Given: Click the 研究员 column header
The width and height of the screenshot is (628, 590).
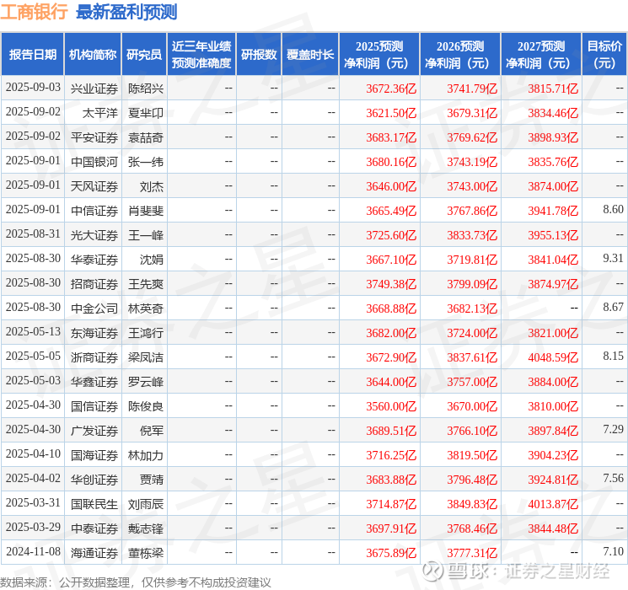Looking at the screenshot, I should click(x=144, y=55).
